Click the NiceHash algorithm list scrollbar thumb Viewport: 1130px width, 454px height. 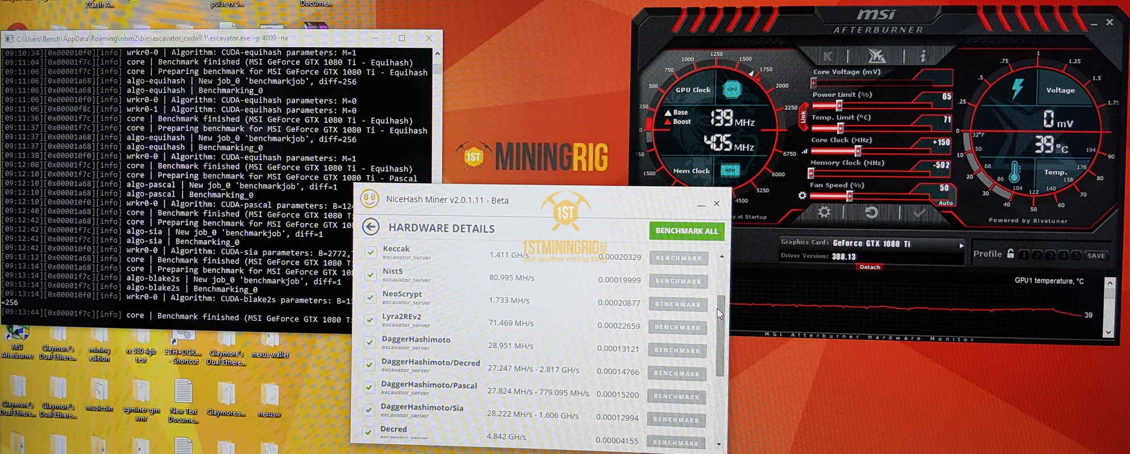click(x=720, y=336)
